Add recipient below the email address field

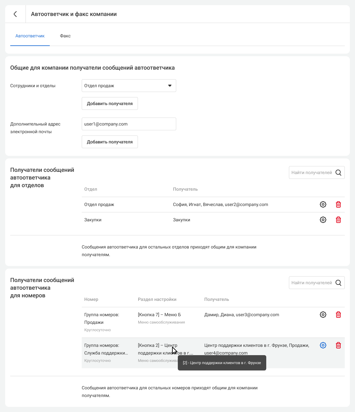pyautogui.click(x=110, y=142)
